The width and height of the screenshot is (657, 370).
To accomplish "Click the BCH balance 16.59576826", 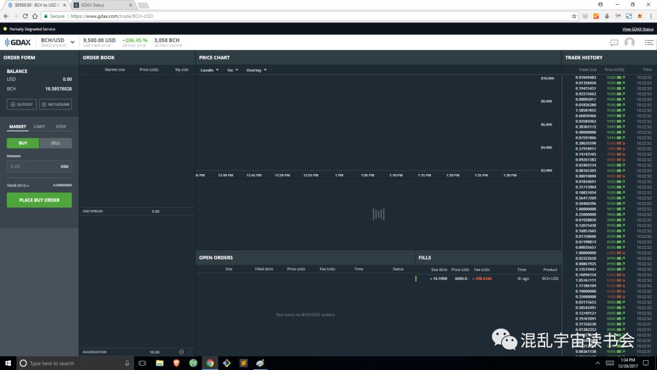I will (x=58, y=89).
